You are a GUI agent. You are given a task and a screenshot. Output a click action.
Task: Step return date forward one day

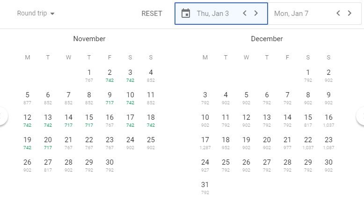coord(349,14)
